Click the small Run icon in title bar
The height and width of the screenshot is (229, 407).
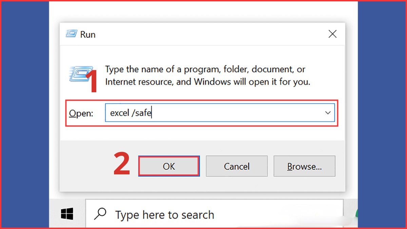coord(71,34)
